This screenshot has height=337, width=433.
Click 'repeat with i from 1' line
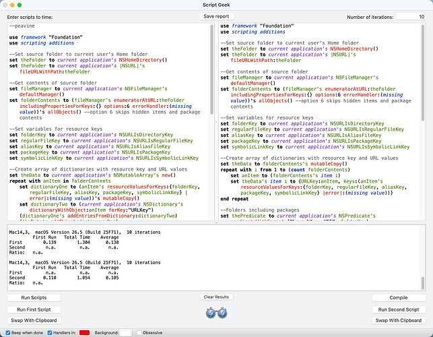(x=285, y=169)
